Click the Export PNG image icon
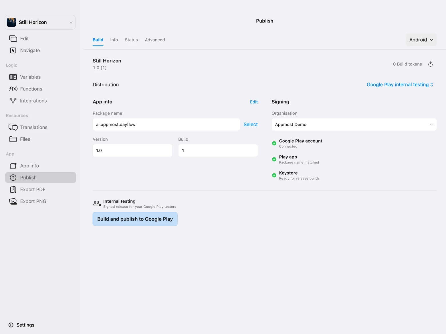 pos(13,201)
